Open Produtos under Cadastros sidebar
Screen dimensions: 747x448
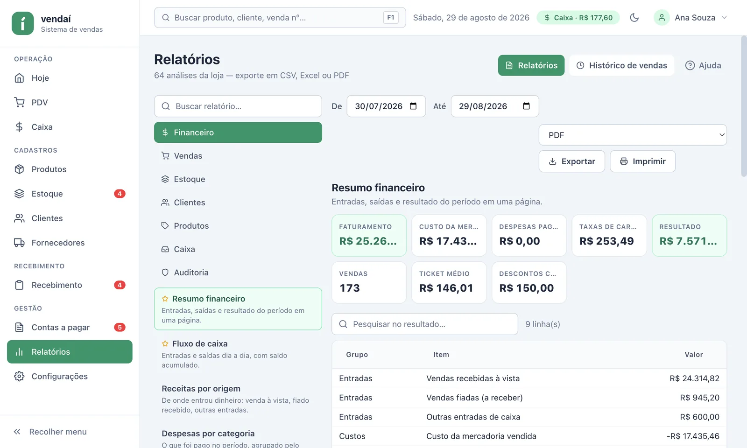tap(70, 169)
